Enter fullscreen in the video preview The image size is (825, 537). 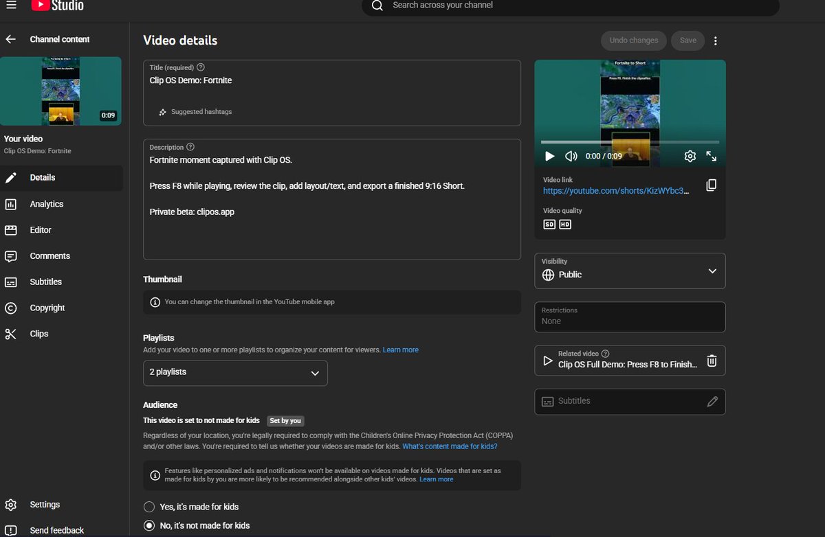712,157
